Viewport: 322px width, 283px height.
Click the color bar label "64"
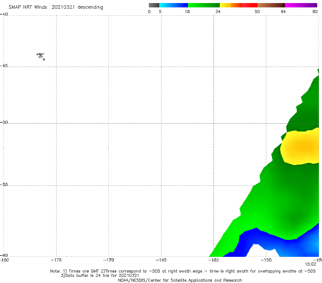coord(283,11)
